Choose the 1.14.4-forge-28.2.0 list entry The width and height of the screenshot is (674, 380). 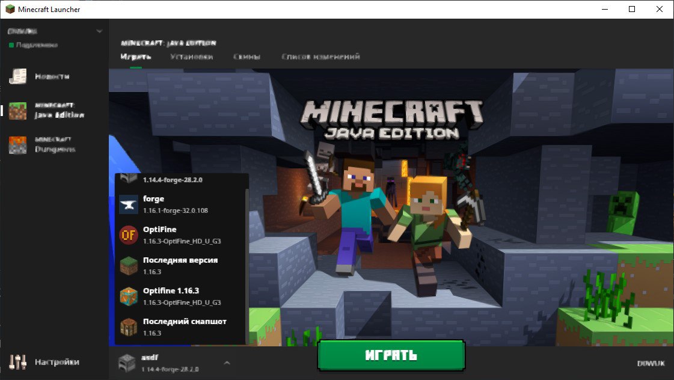tap(180, 180)
